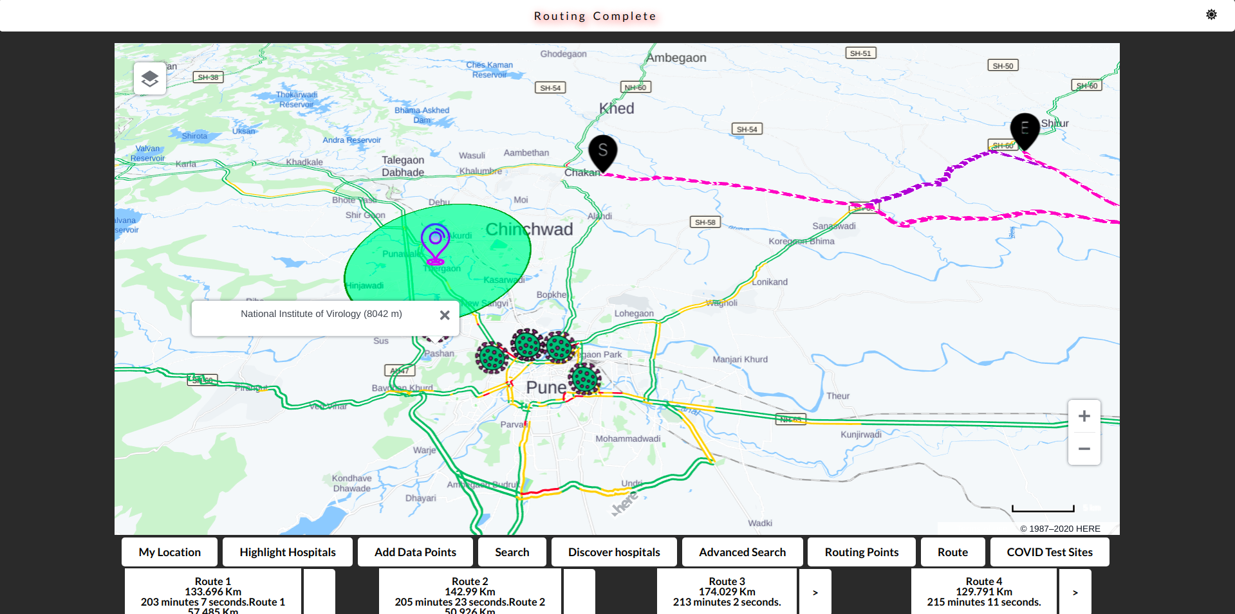The width and height of the screenshot is (1235, 614).
Task: Click Discover hospitals
Action: [614, 552]
